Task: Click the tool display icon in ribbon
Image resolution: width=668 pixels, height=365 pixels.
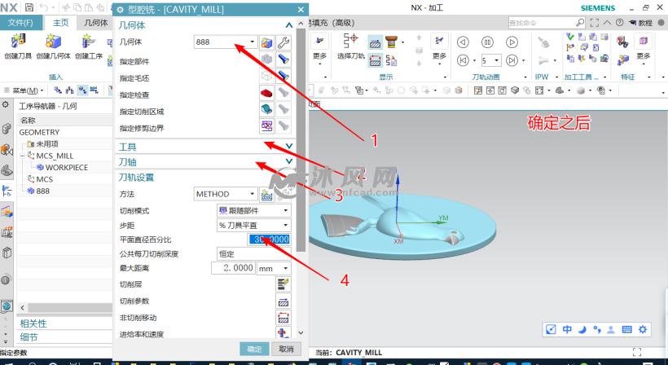Action: point(391,42)
